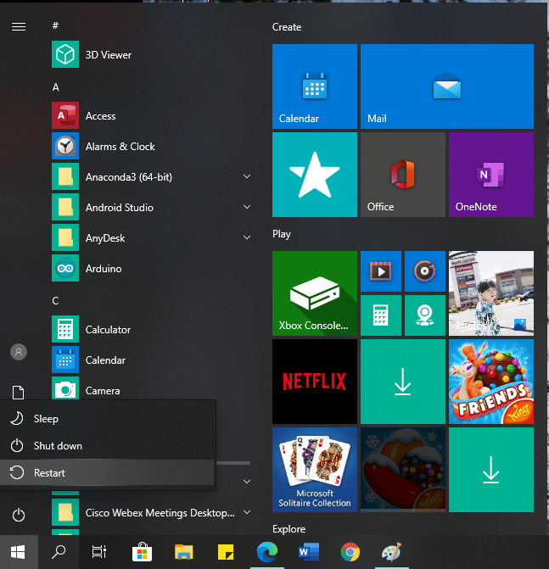Viewport: 549px width, 569px height.
Task: Open the Movies & TV small tile
Action: [381, 271]
